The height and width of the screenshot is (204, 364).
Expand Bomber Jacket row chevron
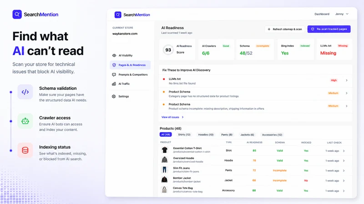344,181
